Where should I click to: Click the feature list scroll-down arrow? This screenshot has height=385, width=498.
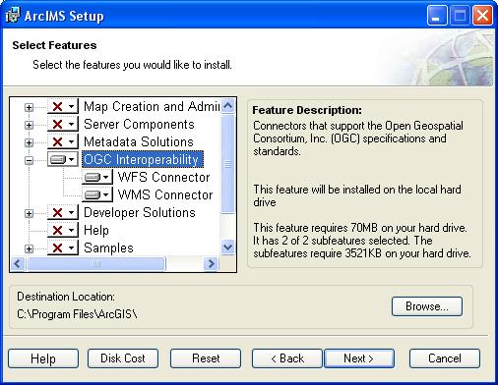tap(227, 247)
